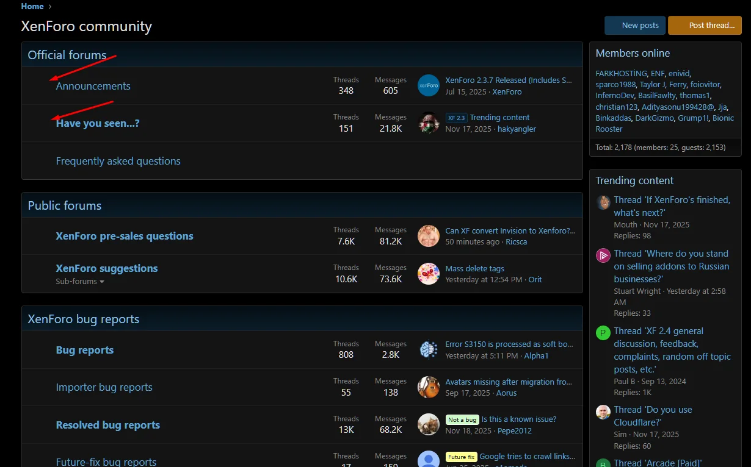The height and width of the screenshot is (467, 751).
Task: Click Aorus's avatar in Importer bug reports
Action: pyautogui.click(x=428, y=387)
